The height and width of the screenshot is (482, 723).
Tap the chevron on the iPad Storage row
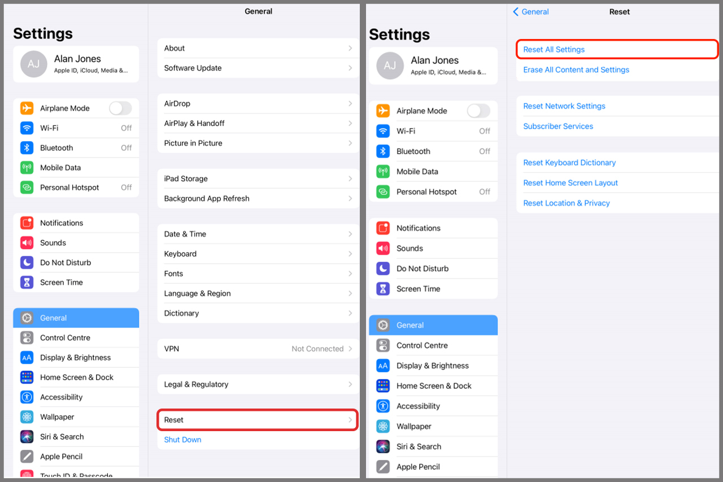tap(350, 179)
